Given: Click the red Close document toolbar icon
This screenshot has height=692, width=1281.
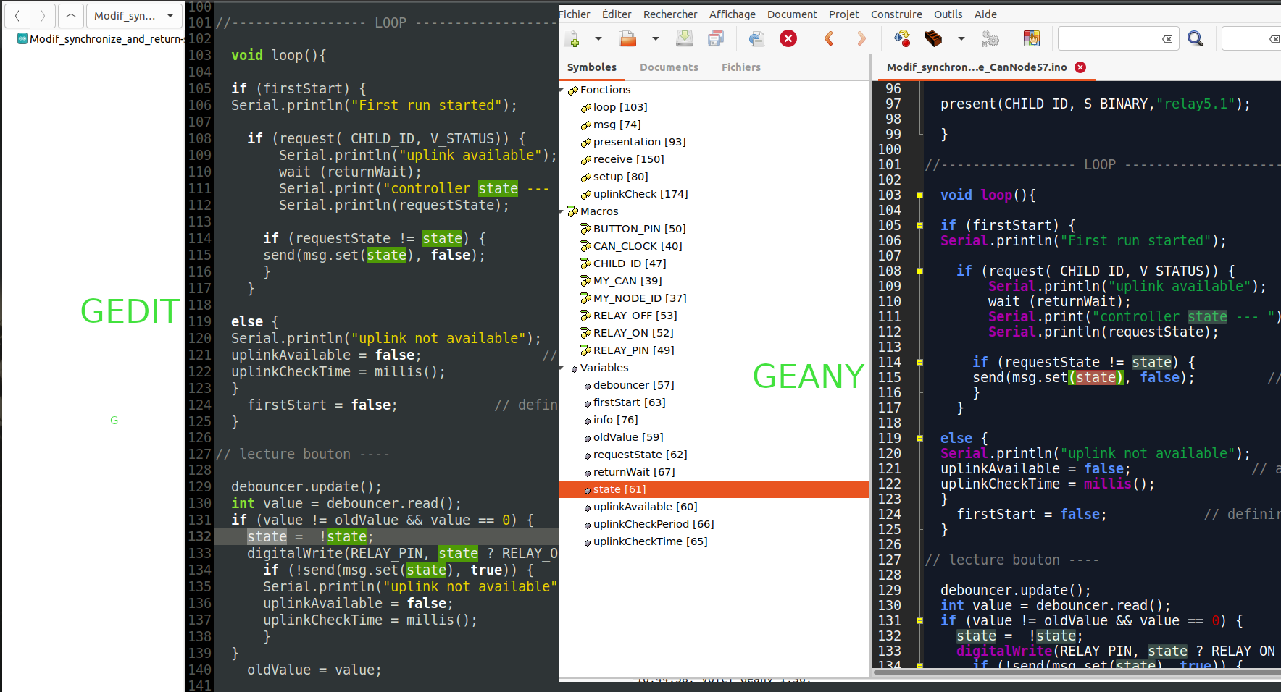Looking at the screenshot, I should click(788, 38).
